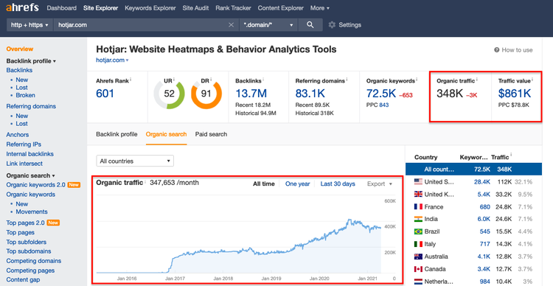
Task: Open Referring domains in the sidebar
Action: point(31,106)
